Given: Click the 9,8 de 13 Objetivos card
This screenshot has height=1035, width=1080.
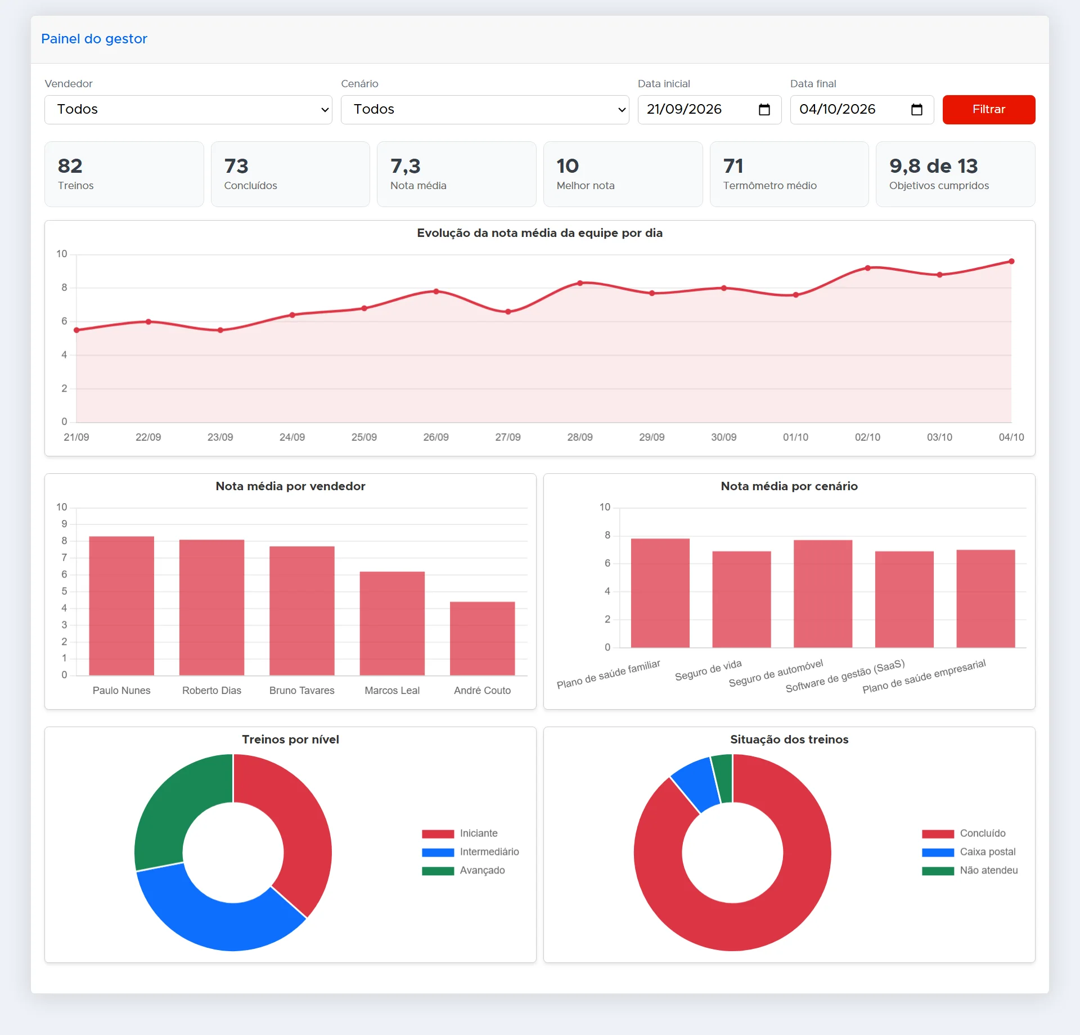Looking at the screenshot, I should click(955, 174).
